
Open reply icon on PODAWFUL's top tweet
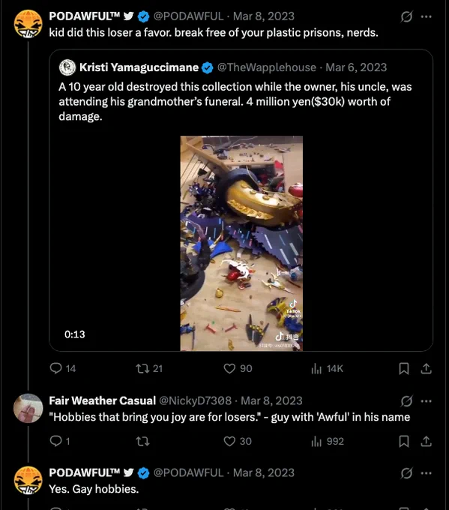pos(56,368)
